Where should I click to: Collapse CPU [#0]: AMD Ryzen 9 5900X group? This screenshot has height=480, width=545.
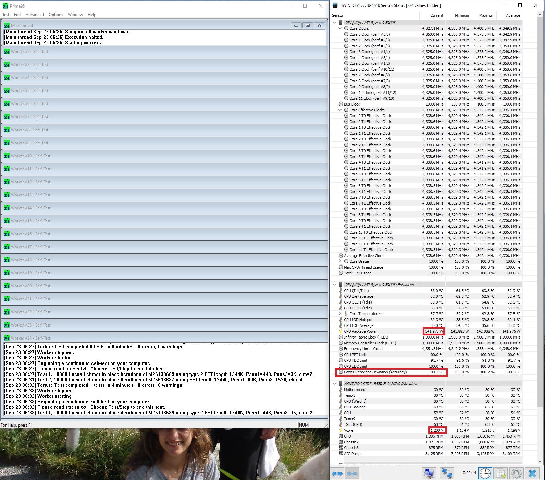[x=334, y=23]
